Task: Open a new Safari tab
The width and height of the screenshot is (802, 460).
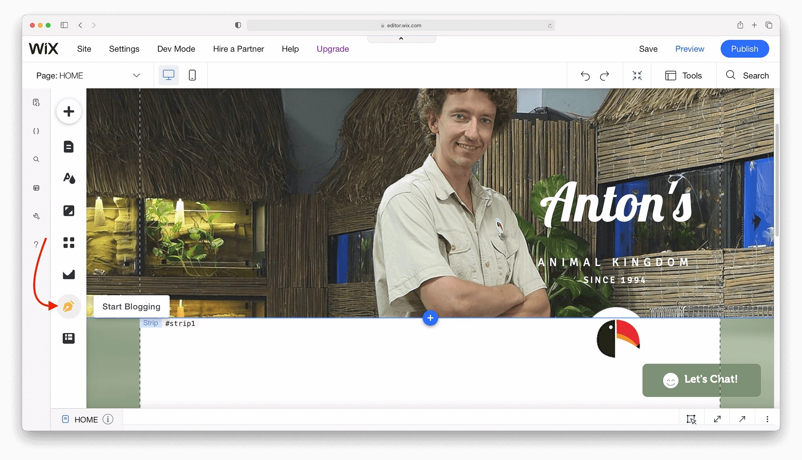Action: (754, 25)
